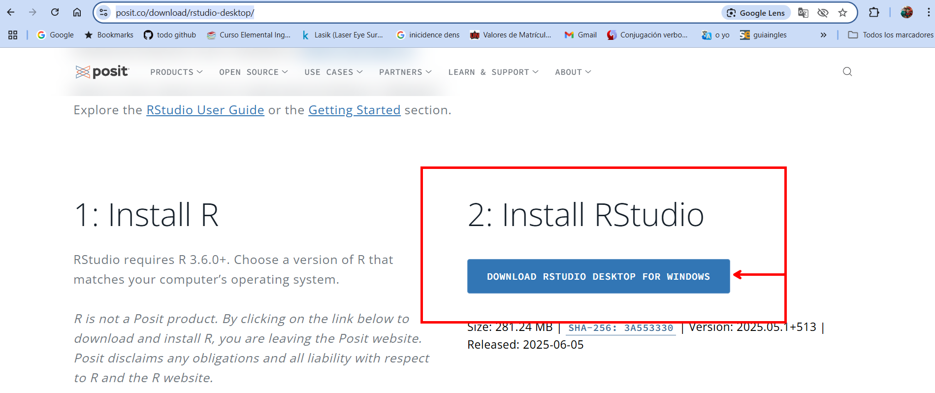The image size is (935, 393).
Task: Click the Google Lens button
Action: click(756, 13)
